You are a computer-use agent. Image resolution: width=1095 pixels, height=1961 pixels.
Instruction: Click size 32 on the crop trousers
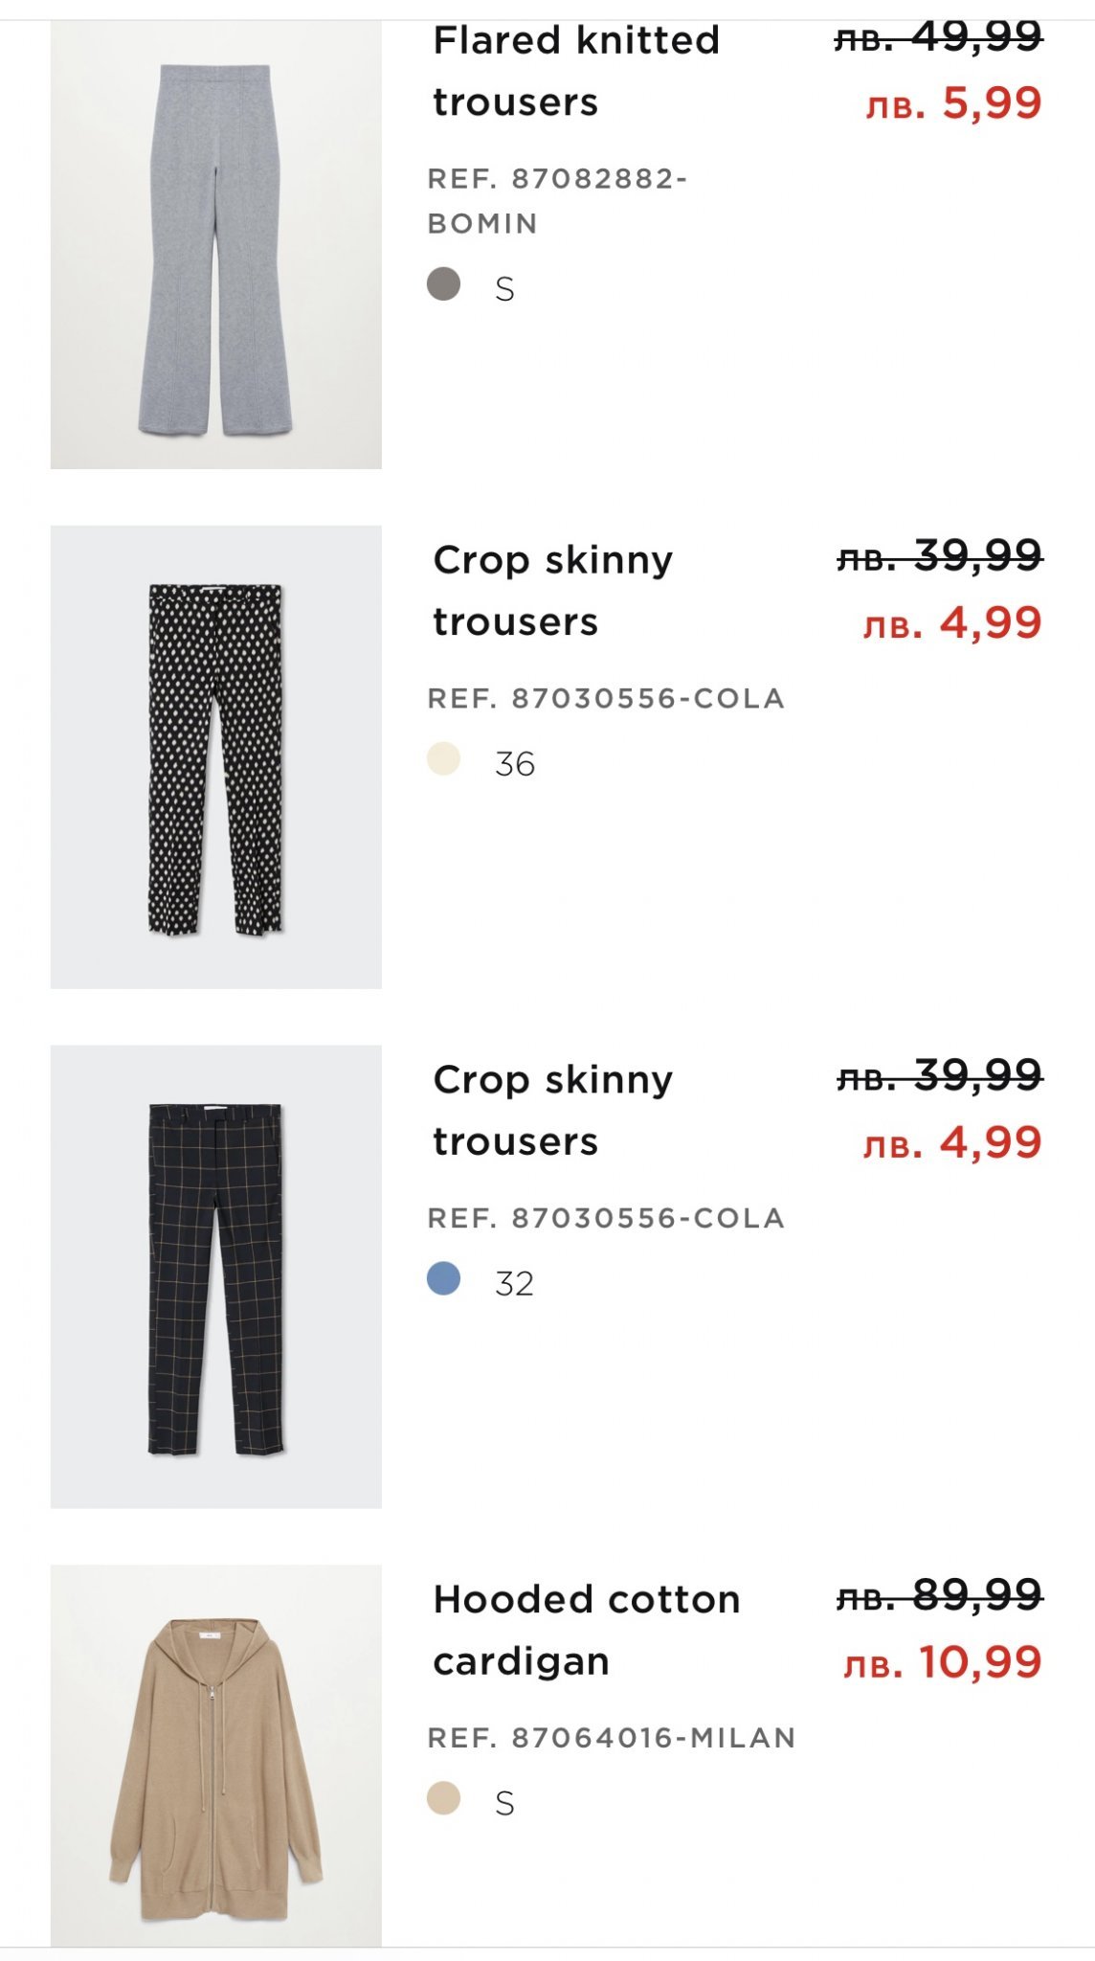point(514,1284)
